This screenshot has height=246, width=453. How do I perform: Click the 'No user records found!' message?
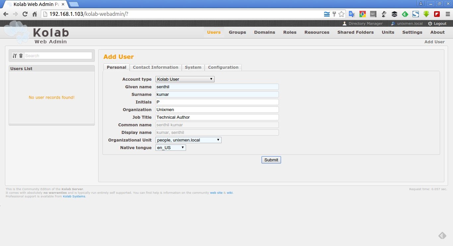(52, 98)
